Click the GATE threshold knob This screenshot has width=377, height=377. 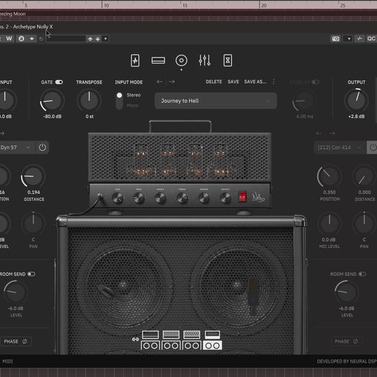click(52, 101)
